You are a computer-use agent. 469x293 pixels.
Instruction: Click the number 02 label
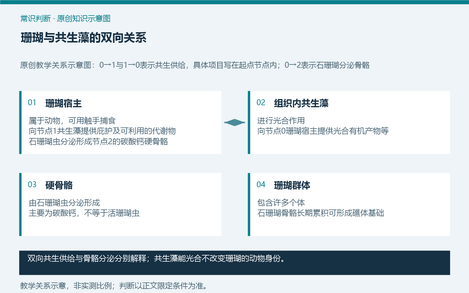261,103
